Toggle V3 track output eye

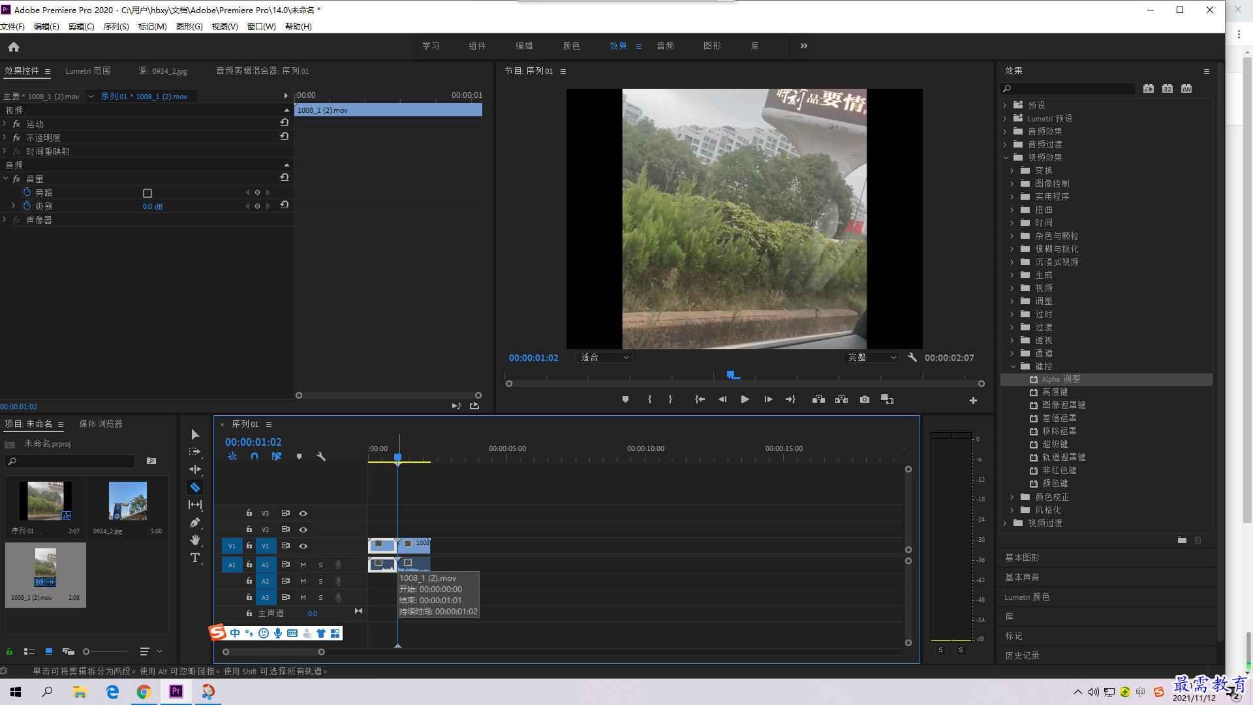click(303, 514)
